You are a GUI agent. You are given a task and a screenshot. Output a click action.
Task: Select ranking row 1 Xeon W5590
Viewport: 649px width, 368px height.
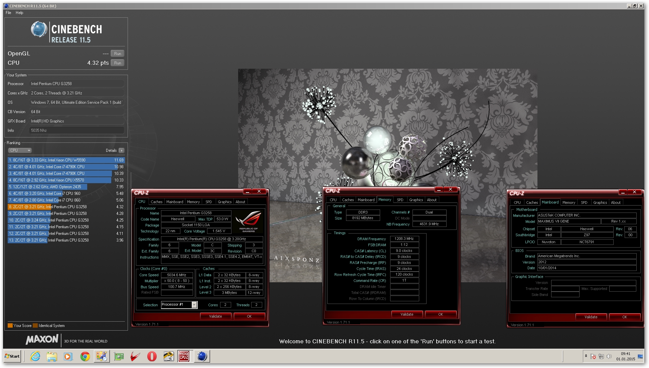(x=66, y=160)
